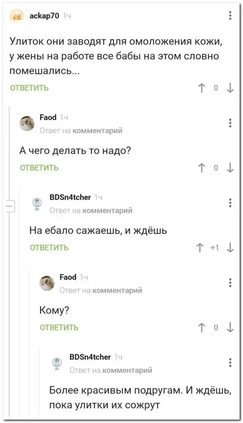Downvote the "На ебало сажаешь, и ждёшь" comment
This screenshot has width=243, height=423.
click(x=230, y=248)
